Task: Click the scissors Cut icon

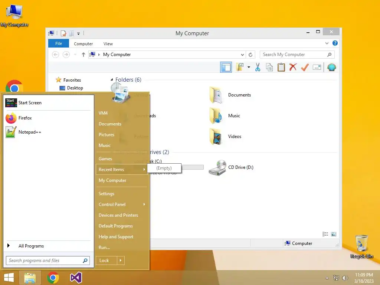Action: [x=258, y=67]
